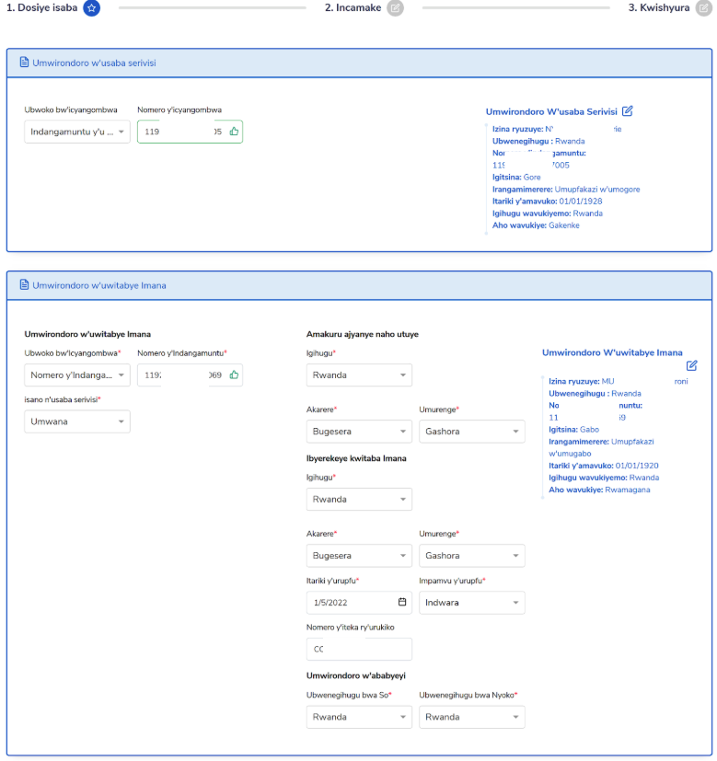The width and height of the screenshot is (717, 761).
Task: Click Umwirondoro W'uwitabye Imana summary title
Action: [x=612, y=352]
